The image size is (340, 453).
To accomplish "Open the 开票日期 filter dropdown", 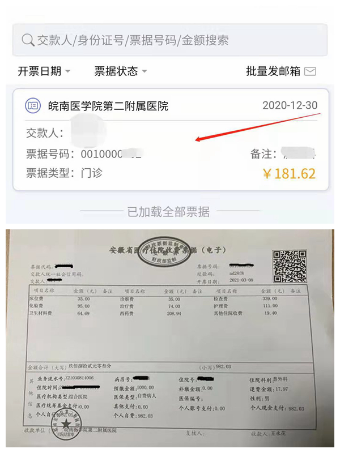I will coord(44,71).
